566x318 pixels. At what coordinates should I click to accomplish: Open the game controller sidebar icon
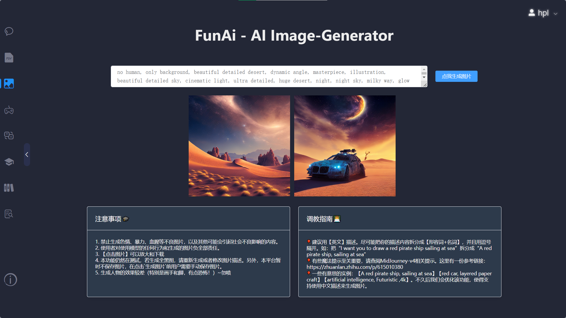coord(9,110)
